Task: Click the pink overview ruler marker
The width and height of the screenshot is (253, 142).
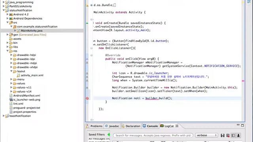Action: point(243,81)
